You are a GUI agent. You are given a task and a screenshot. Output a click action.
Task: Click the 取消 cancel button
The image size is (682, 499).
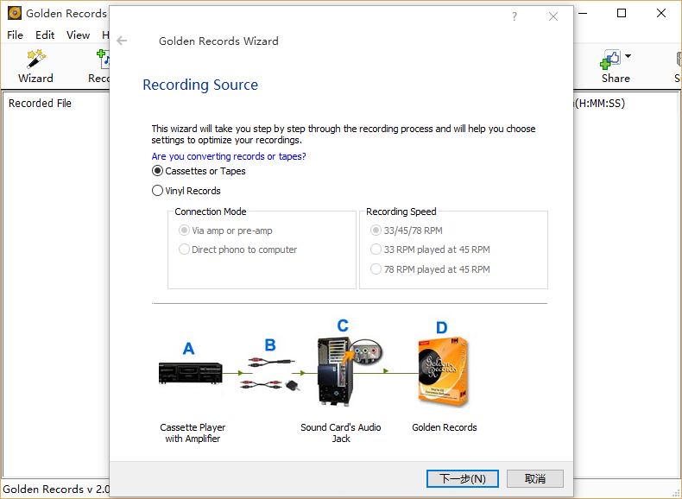(535, 478)
